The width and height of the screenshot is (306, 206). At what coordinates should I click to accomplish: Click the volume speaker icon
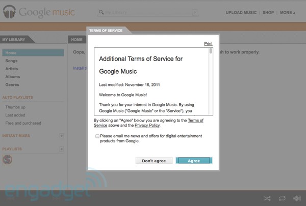pyautogui.click(x=297, y=198)
